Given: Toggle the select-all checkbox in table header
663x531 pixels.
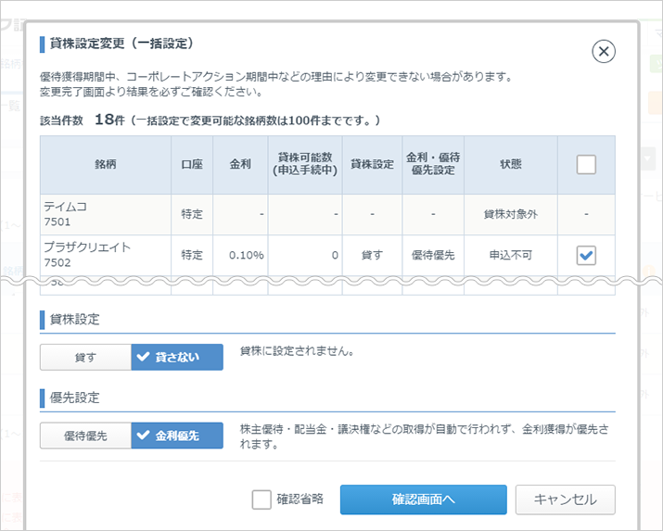Looking at the screenshot, I should pyautogui.click(x=586, y=165).
